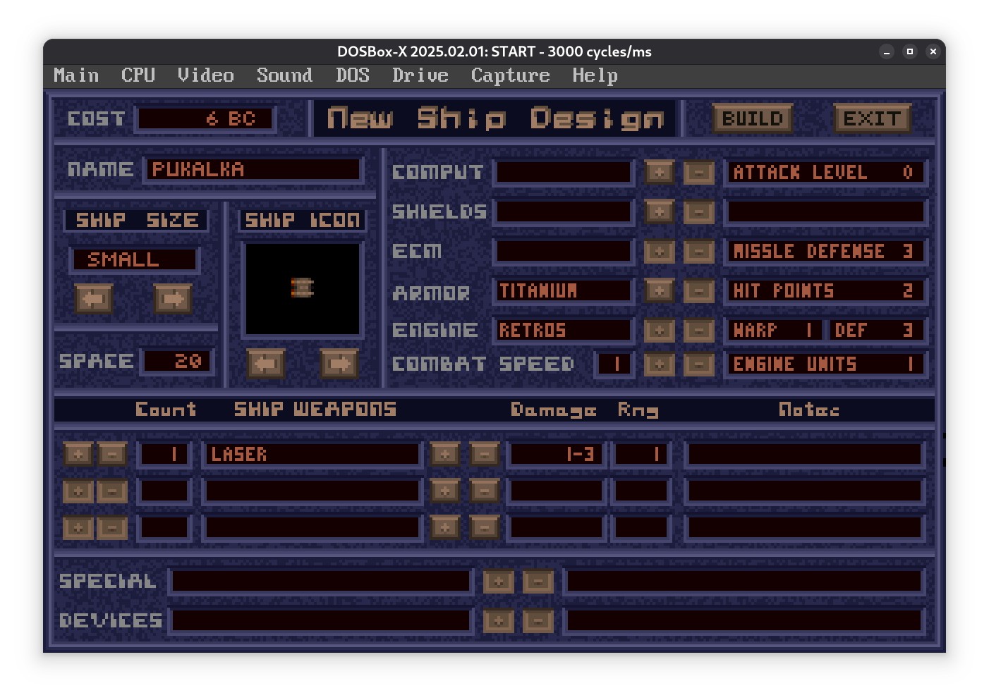Show previous ship icon with left arrow
989x700 pixels.
[265, 364]
